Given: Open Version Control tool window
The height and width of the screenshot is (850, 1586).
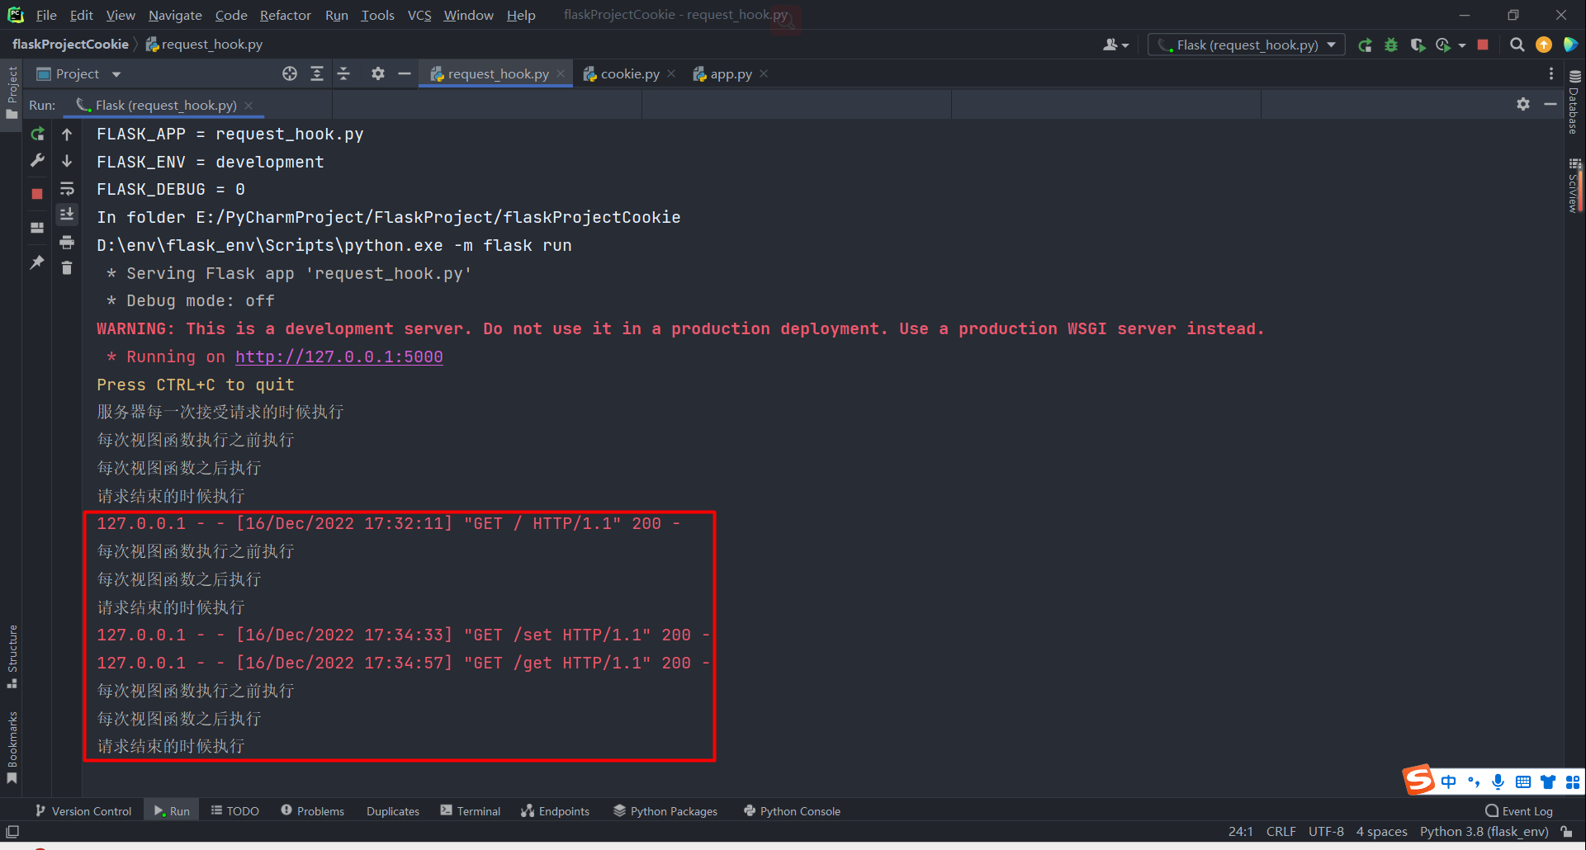Looking at the screenshot, I should (83, 811).
